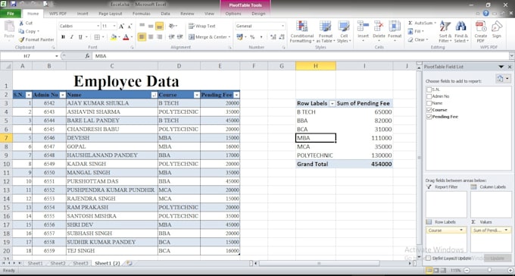
Task: Click the Wrap Text button
Action: (x=202, y=26)
